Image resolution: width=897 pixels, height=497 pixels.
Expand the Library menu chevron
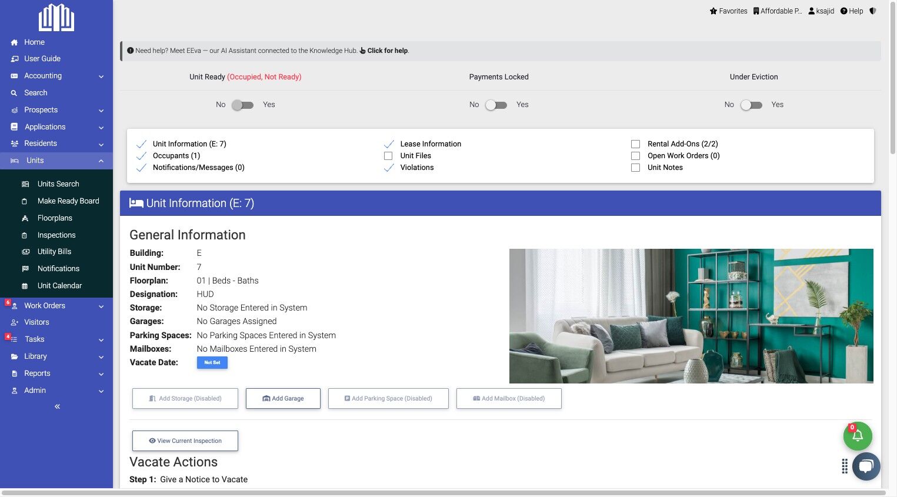(101, 357)
